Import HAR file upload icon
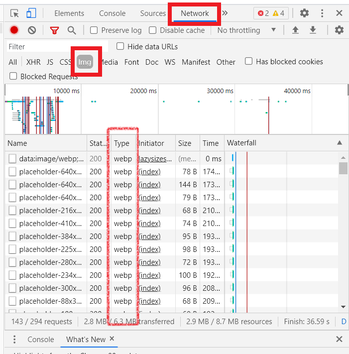349x354 pixels. (295, 30)
